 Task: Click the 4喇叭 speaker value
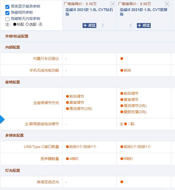(x=72, y=159)
